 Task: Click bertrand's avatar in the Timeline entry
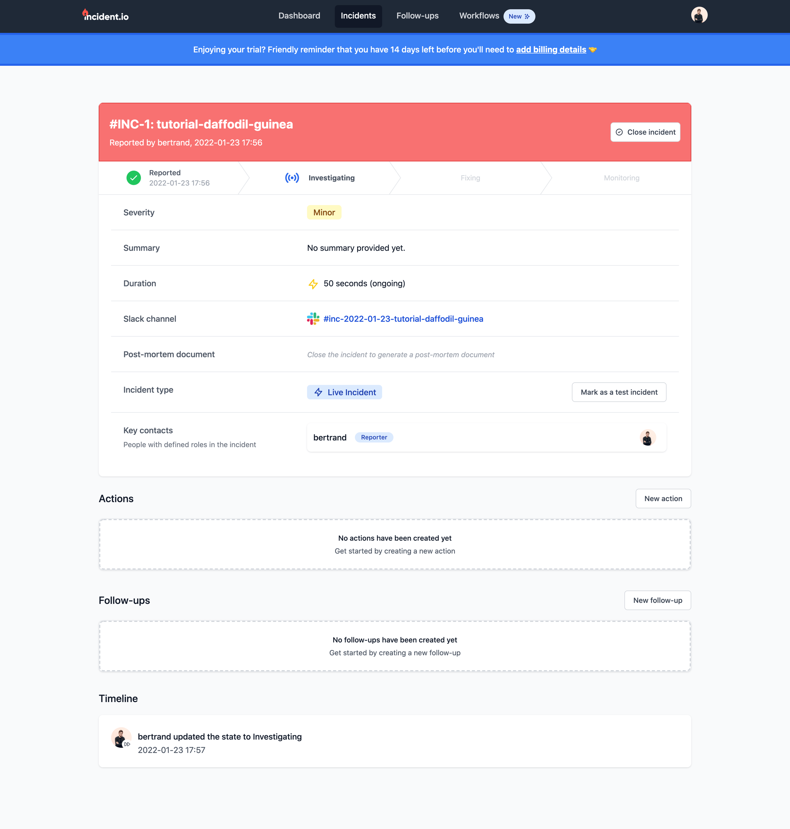[121, 738]
